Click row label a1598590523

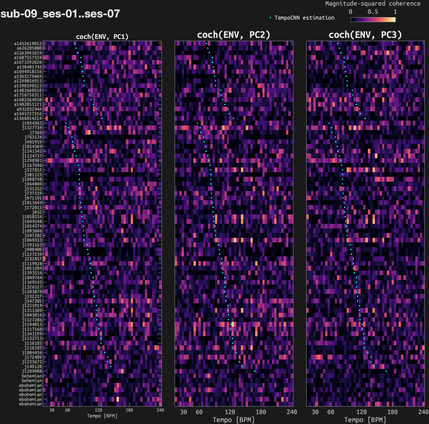(28, 86)
